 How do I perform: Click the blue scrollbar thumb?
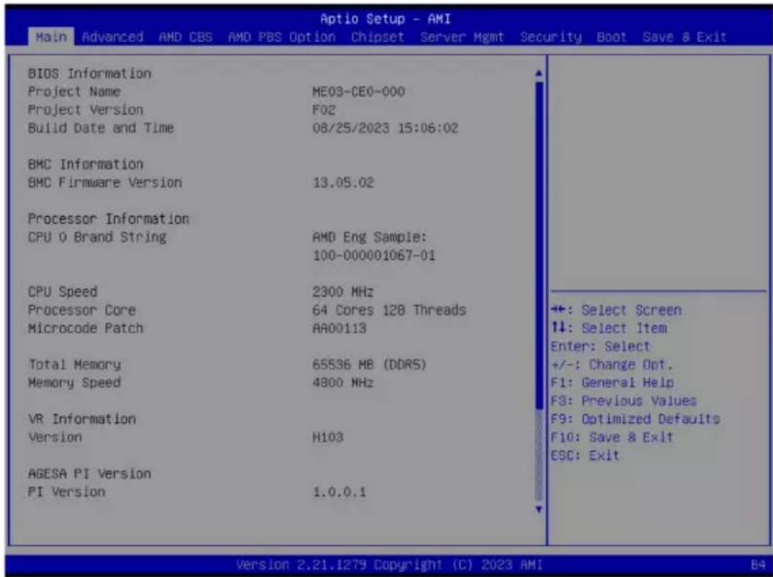coord(539,244)
